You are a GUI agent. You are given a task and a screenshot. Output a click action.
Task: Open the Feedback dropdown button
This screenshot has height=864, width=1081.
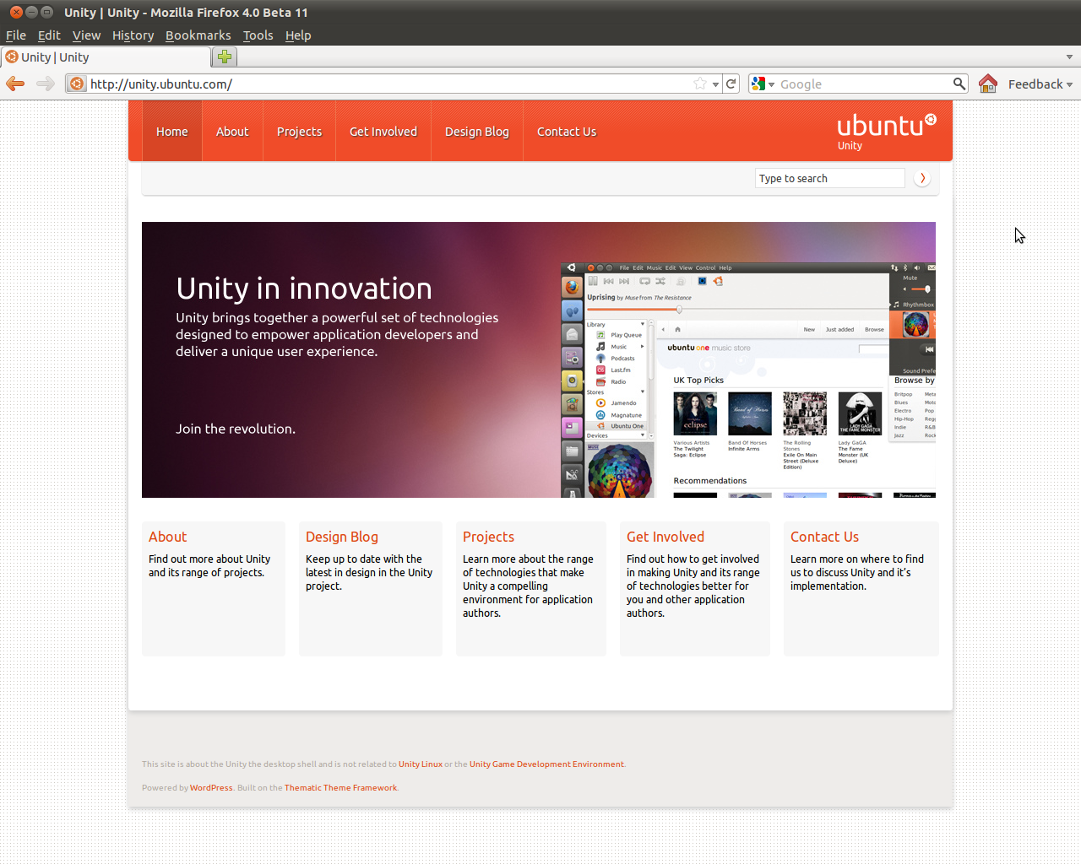(x=1040, y=84)
